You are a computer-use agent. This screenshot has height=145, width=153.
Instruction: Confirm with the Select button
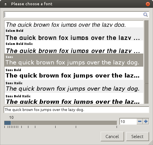click(x=137, y=136)
